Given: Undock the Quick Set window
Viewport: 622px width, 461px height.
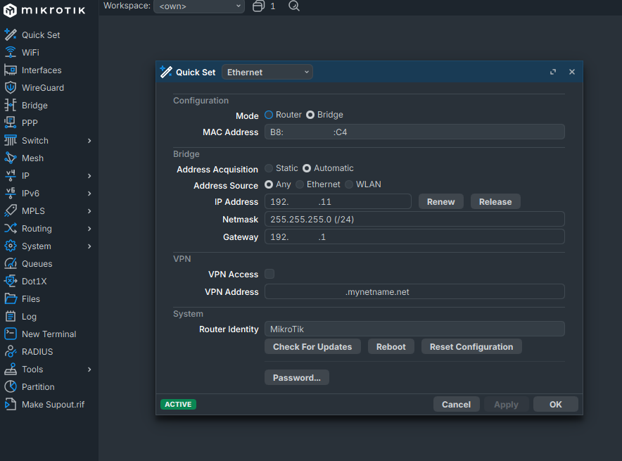Looking at the screenshot, I should pos(553,72).
